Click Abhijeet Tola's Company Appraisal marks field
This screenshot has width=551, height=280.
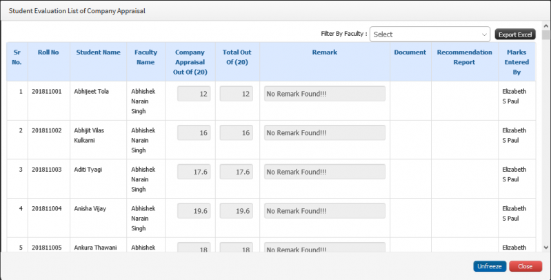point(194,94)
